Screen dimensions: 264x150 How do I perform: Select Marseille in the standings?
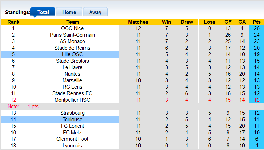pos(72,80)
